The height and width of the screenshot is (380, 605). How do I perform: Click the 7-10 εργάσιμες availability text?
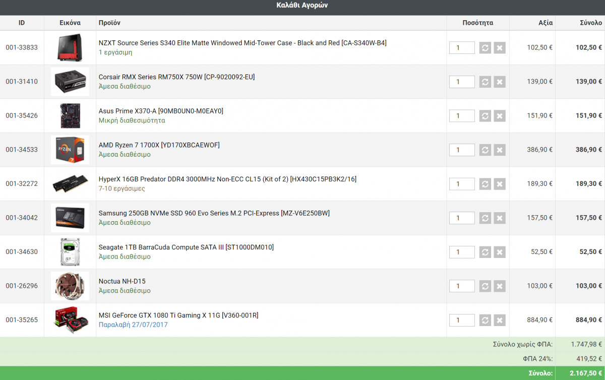[122, 188]
